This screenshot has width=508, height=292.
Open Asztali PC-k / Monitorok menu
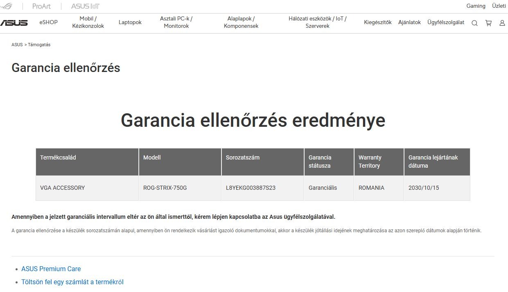(x=176, y=22)
